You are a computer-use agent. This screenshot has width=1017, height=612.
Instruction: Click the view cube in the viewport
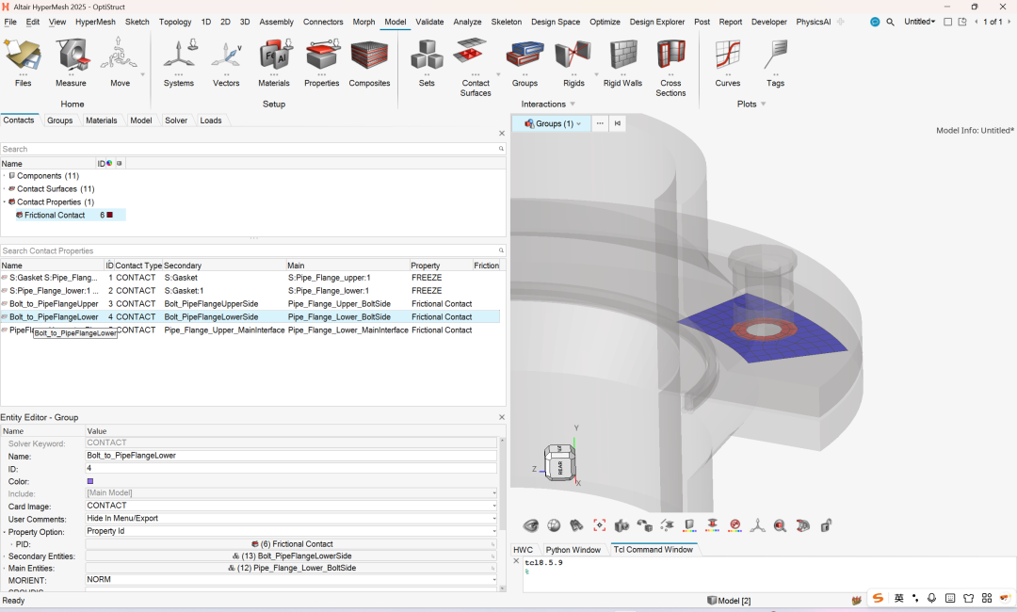click(x=559, y=463)
